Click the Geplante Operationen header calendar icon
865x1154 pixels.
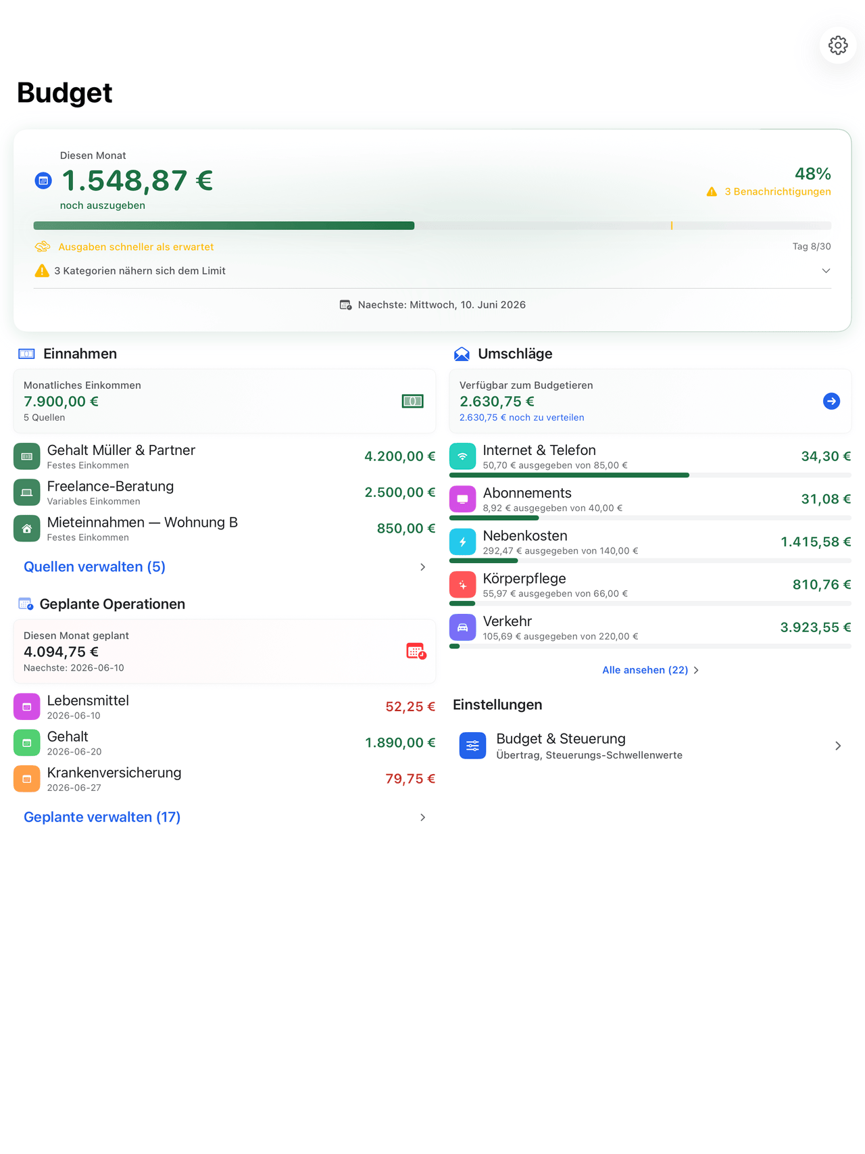coord(26,604)
